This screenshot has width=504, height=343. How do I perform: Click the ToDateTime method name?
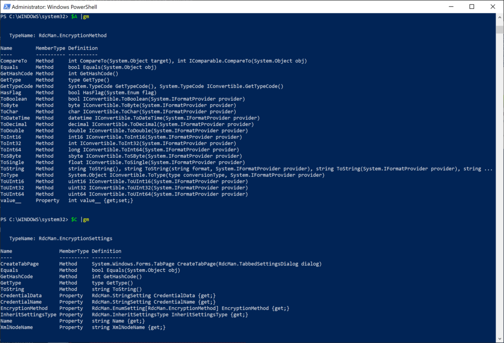[x=13, y=117]
